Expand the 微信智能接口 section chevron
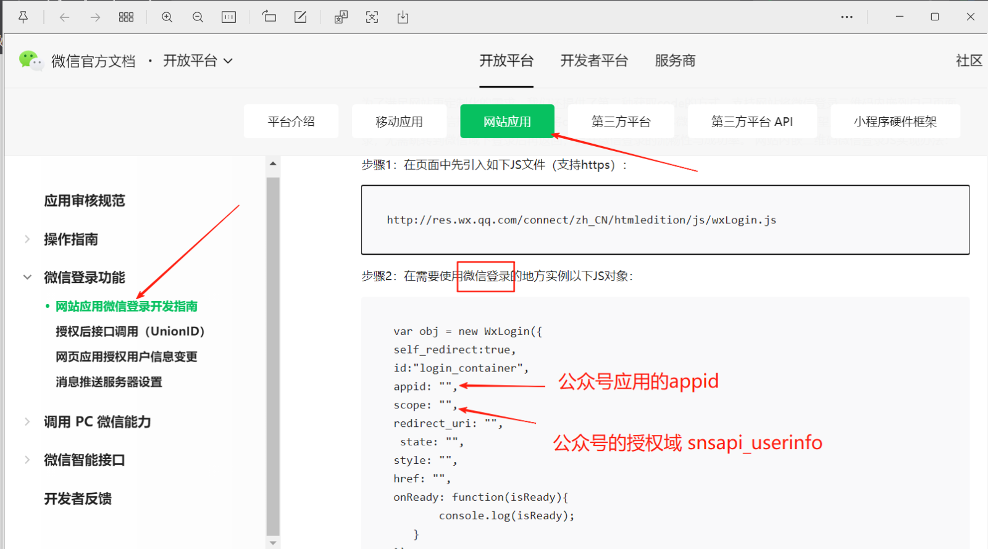 tap(27, 460)
